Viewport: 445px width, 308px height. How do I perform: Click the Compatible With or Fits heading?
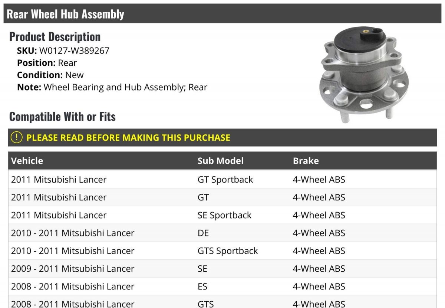(x=62, y=117)
